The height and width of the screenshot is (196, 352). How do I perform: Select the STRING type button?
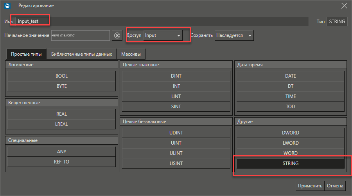(291, 163)
